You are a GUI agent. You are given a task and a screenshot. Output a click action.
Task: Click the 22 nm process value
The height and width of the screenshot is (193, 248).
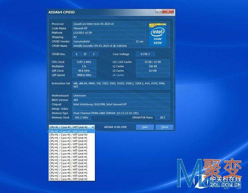(139, 41)
